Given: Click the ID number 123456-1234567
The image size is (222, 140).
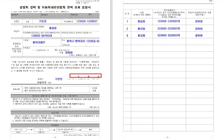Looking at the screenshot, I should tap(87, 21).
